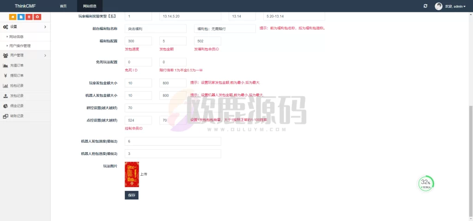473x221 pixels.
Task: Click 机器人发包金额大小 minimum field
Action: pos(138,95)
